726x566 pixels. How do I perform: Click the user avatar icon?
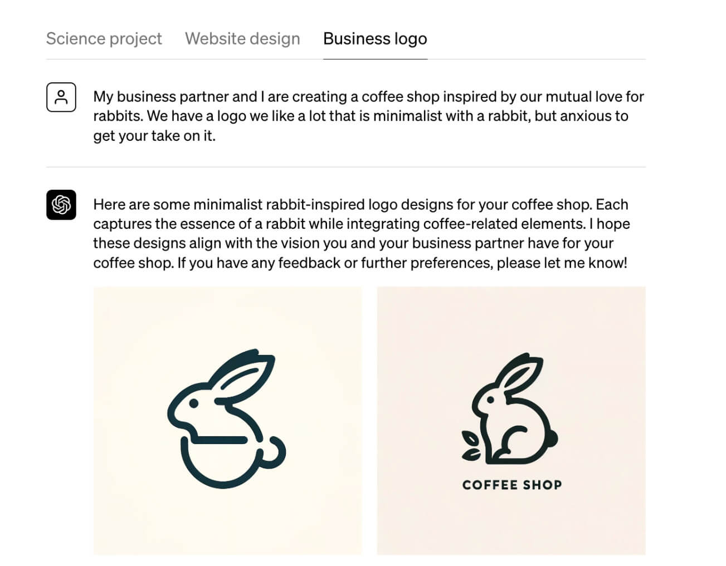pos(61,97)
